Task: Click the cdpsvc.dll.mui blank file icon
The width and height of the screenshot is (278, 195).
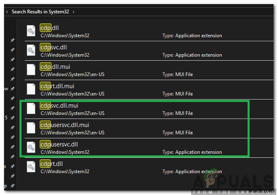Action: 31,108
